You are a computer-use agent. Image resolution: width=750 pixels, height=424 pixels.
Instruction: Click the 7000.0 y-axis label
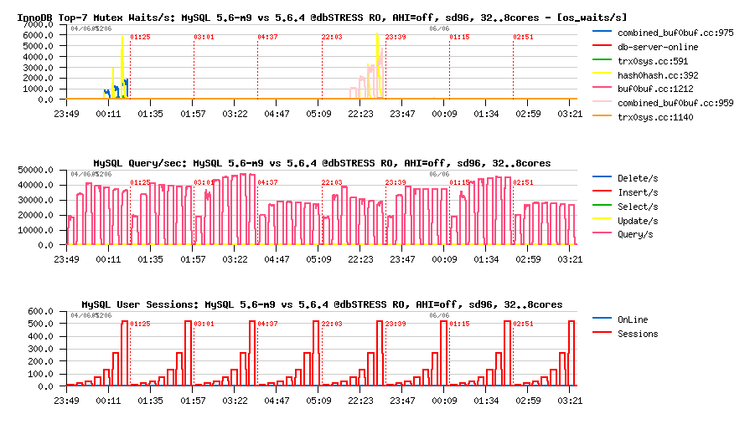pos(38,25)
